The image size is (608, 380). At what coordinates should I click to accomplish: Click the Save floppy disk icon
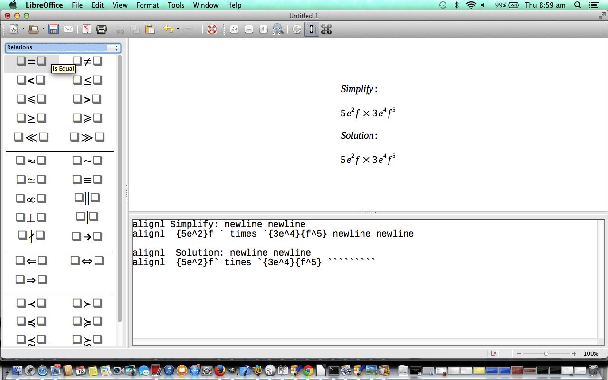tap(53, 29)
